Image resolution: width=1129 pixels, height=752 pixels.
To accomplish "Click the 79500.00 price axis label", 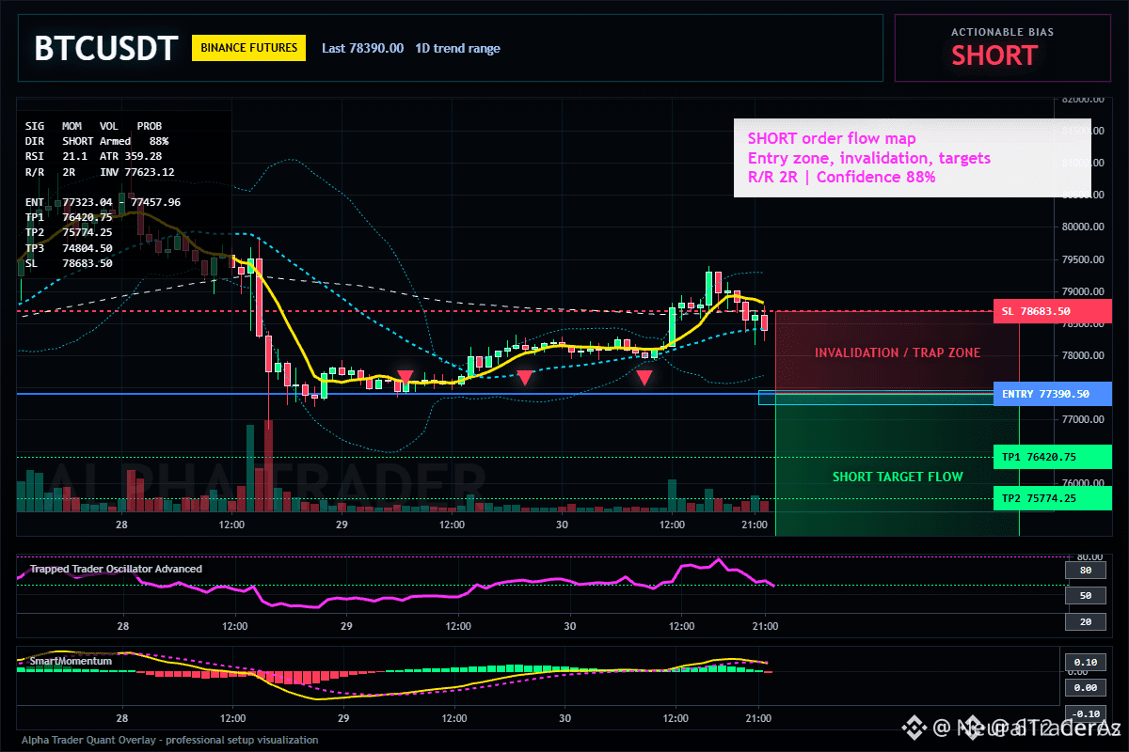I will click(x=1081, y=259).
